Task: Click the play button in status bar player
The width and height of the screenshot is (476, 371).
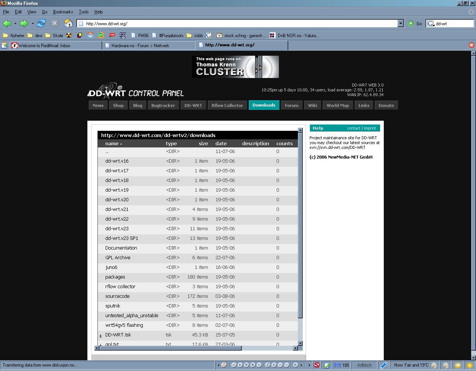Action: pyautogui.click(x=240, y=365)
